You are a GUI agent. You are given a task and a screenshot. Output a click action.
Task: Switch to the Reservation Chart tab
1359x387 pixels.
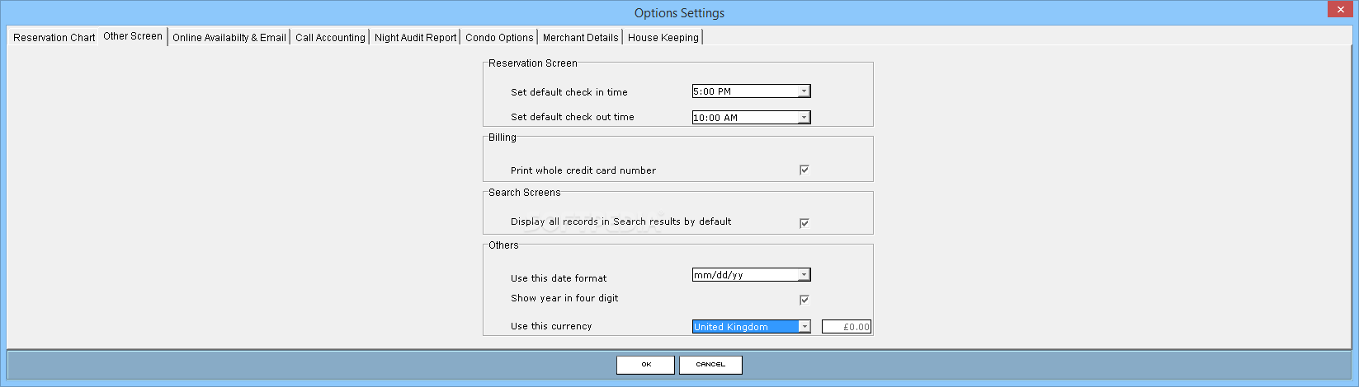point(54,37)
